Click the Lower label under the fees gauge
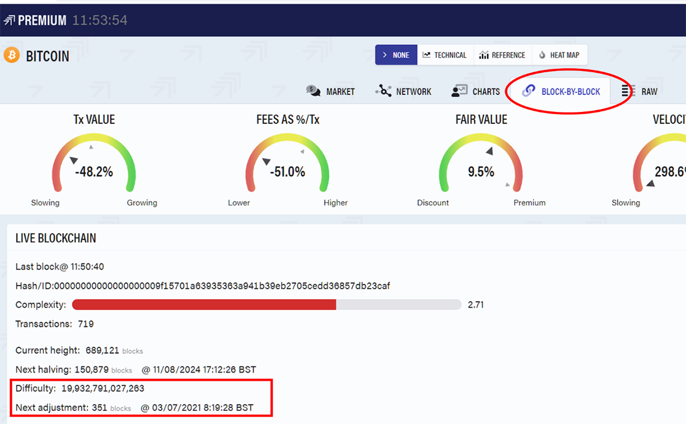 tap(239, 203)
